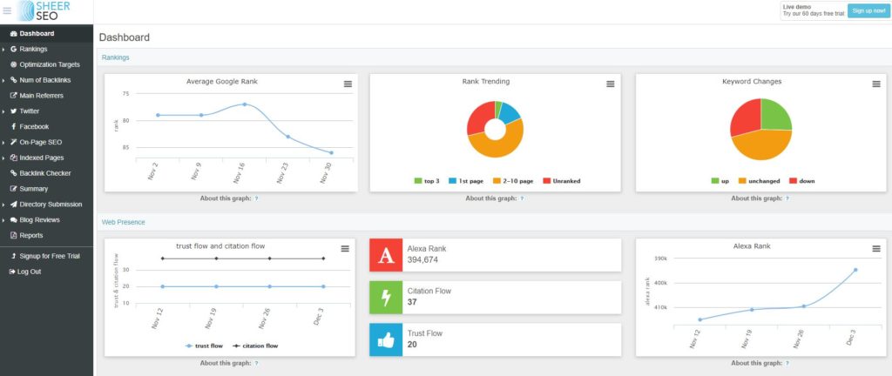Click the Twitter bird icon in sidebar
The height and width of the screenshot is (376, 892).
tap(14, 111)
